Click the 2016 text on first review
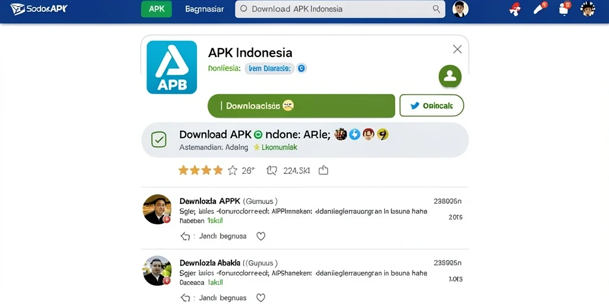This screenshot has width=609, height=304. pyautogui.click(x=455, y=217)
